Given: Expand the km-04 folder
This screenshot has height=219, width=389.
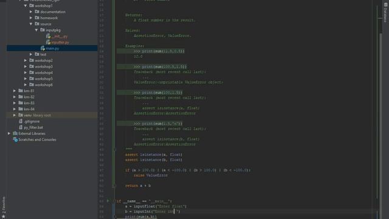Looking at the screenshot, I should pos(15,109).
